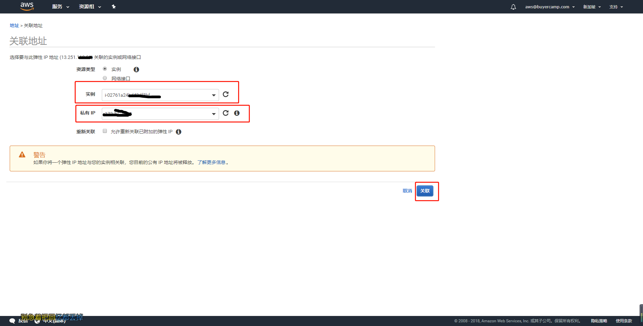Open notifications bell

(x=513, y=7)
